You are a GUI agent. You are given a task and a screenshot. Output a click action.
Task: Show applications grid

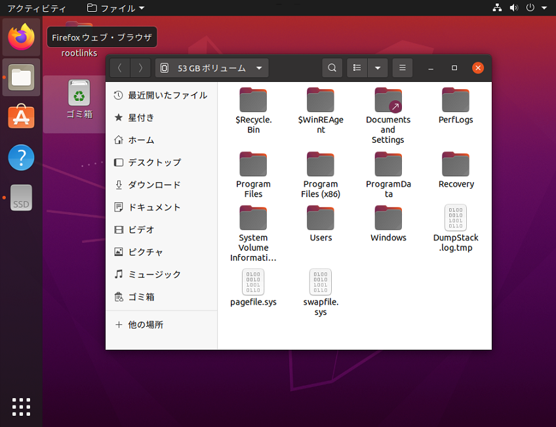pos(21,407)
